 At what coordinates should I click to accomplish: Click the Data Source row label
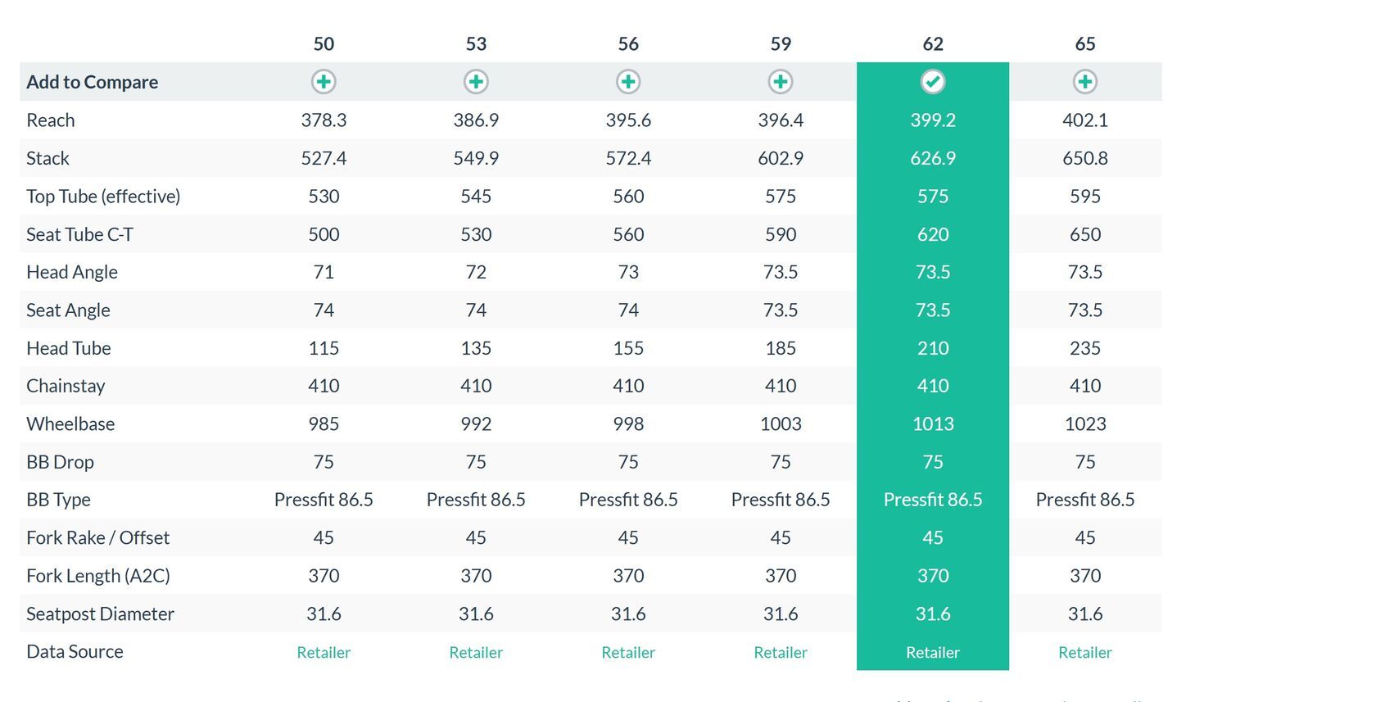click(x=75, y=652)
